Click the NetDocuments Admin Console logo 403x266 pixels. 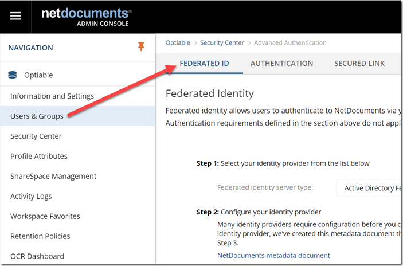click(x=87, y=17)
